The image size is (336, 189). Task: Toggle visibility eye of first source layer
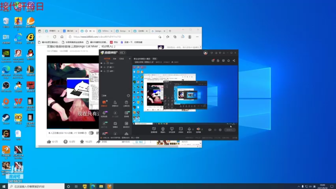tap(101, 63)
